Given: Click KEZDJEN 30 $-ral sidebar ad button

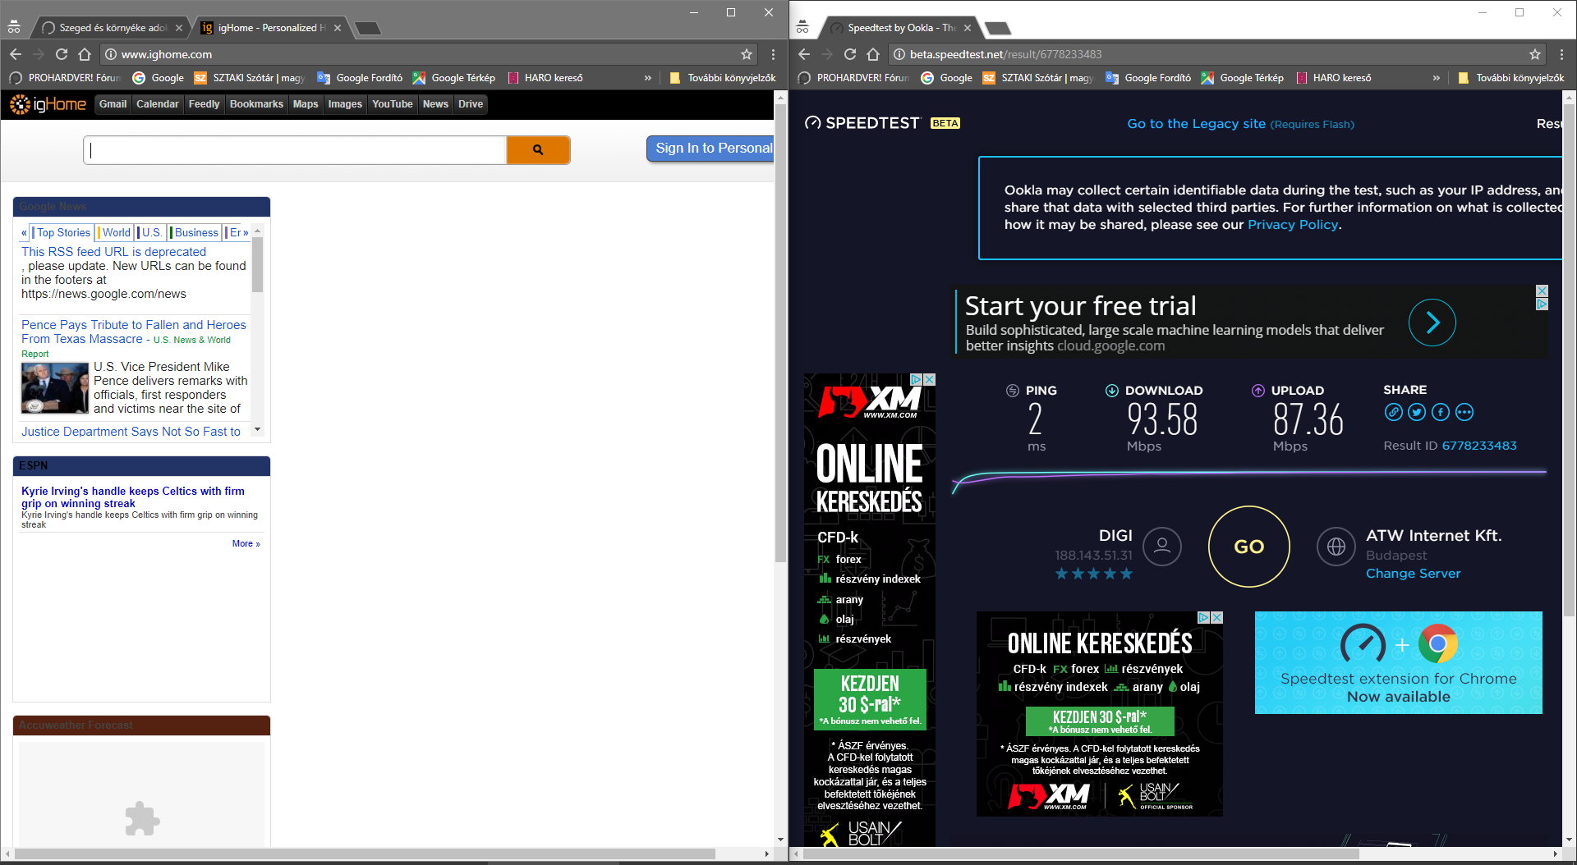Looking at the screenshot, I should click(870, 699).
